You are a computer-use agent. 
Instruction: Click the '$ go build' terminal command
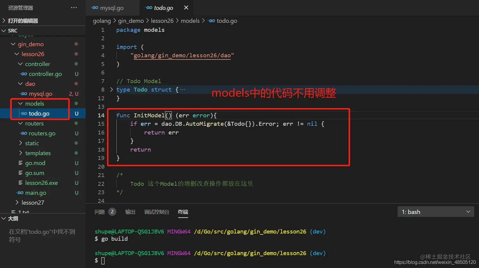click(x=111, y=239)
